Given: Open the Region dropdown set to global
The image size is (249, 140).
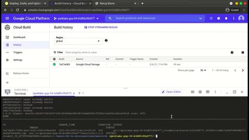Looking at the screenshot, I should click(x=78, y=41).
